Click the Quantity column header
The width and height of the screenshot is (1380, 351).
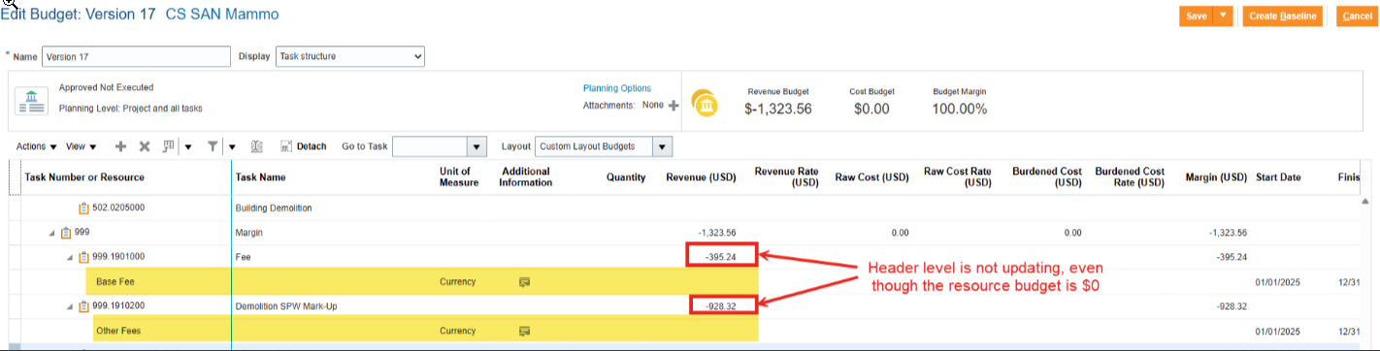pos(626,177)
